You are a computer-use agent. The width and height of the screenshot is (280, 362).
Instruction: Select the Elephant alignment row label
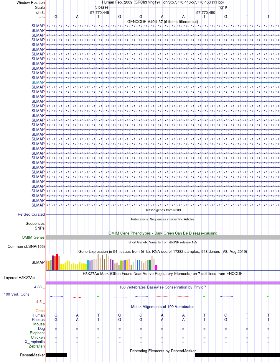click(37, 333)
